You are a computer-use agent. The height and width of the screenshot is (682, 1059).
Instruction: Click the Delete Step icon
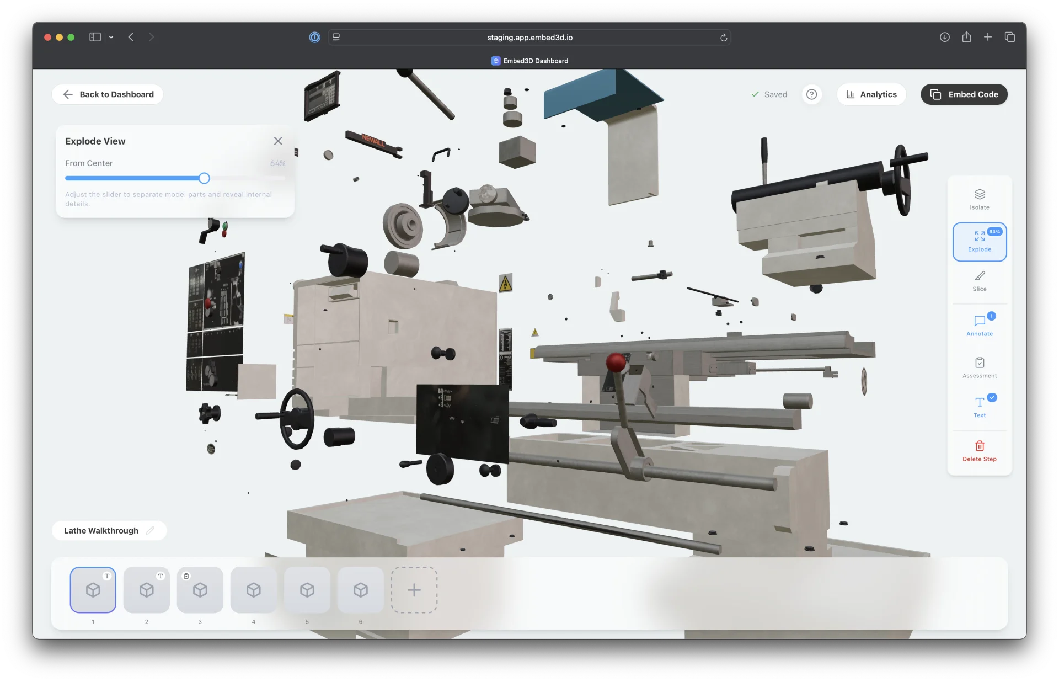(x=979, y=451)
